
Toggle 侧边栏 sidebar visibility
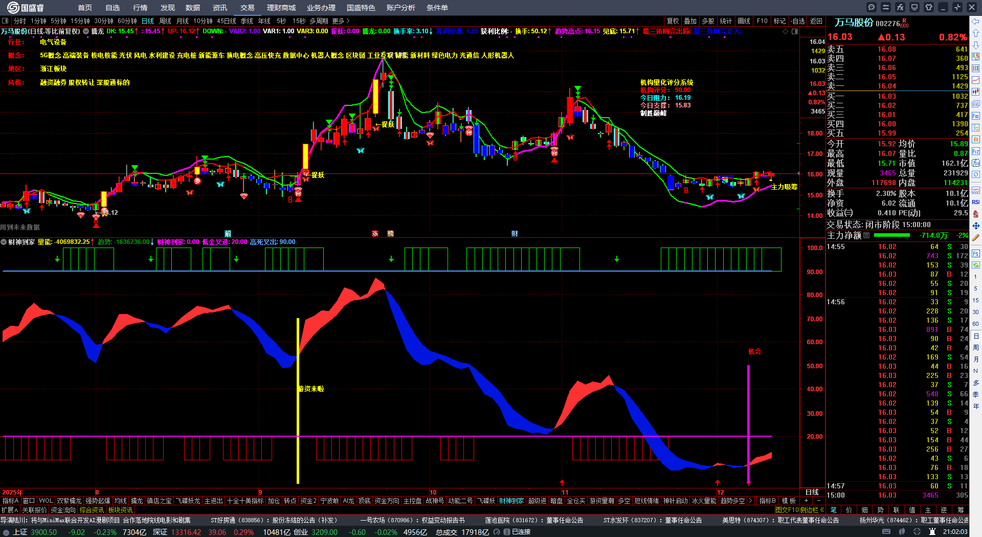tap(812, 510)
